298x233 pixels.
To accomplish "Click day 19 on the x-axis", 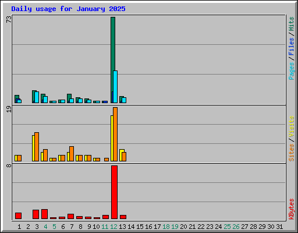I will [x=175, y=227].
